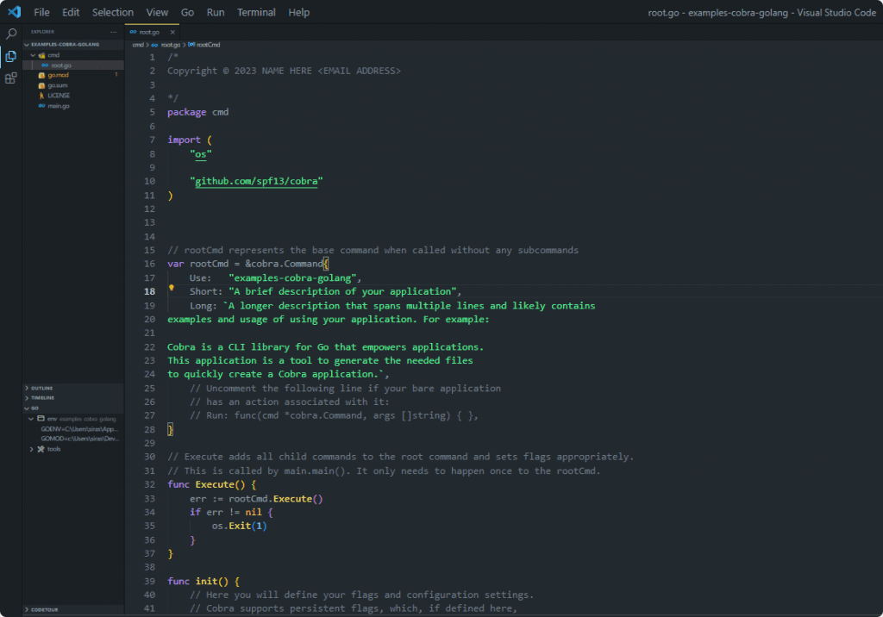Open the Search view in the Activity Bar
Image resolution: width=883 pixels, height=617 pixels.
(10, 33)
